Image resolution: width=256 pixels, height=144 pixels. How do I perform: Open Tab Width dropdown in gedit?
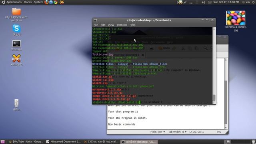pos(177,132)
